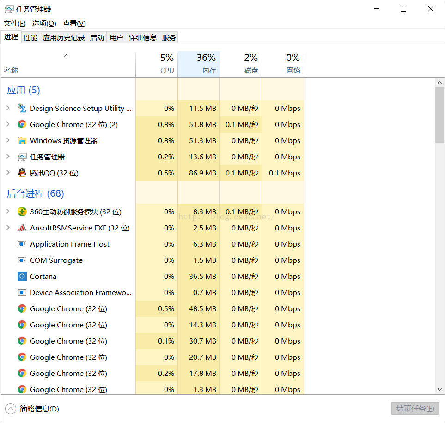Click the Cortana circle icon
Screen dimensions: 445x423
pos(22,276)
